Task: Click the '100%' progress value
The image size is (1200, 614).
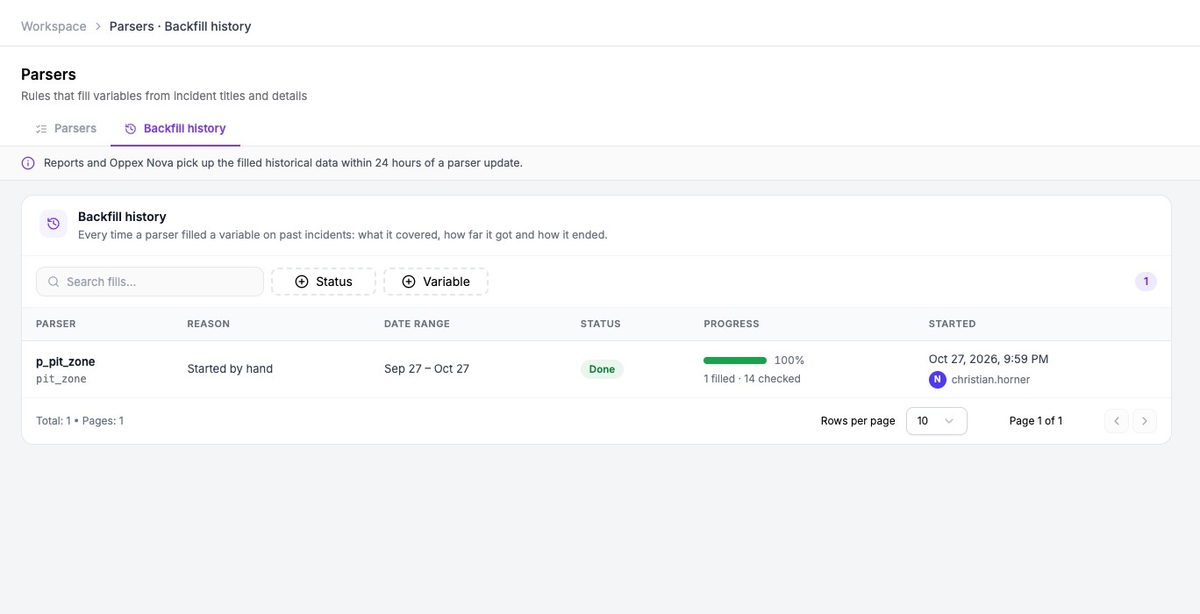Action: click(789, 361)
